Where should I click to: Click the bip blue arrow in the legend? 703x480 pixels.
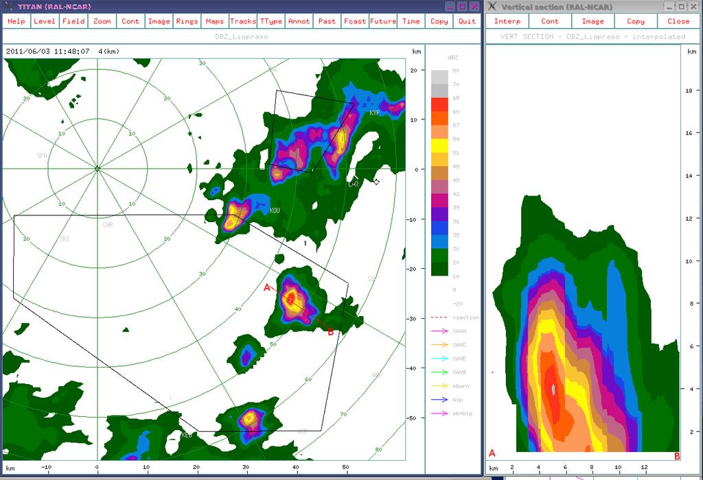[439, 400]
